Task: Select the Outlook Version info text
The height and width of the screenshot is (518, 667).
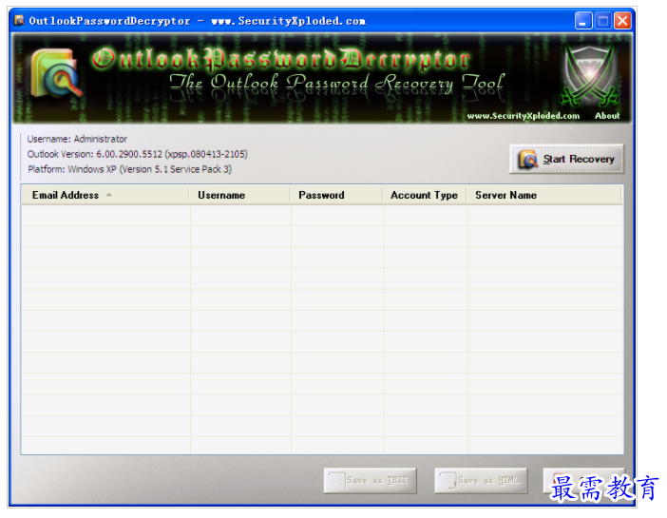Action: 138,154
